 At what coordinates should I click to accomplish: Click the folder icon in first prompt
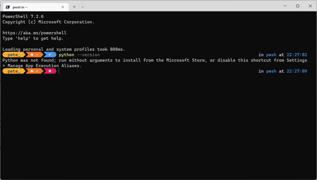click(32, 55)
